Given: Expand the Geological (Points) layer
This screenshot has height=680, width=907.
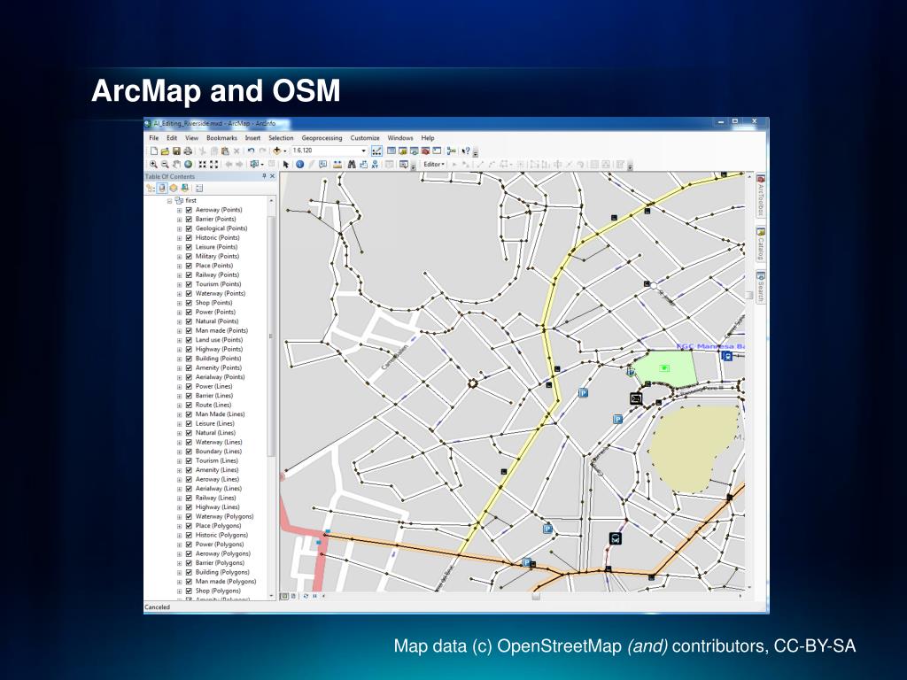Looking at the screenshot, I should coord(179,228).
